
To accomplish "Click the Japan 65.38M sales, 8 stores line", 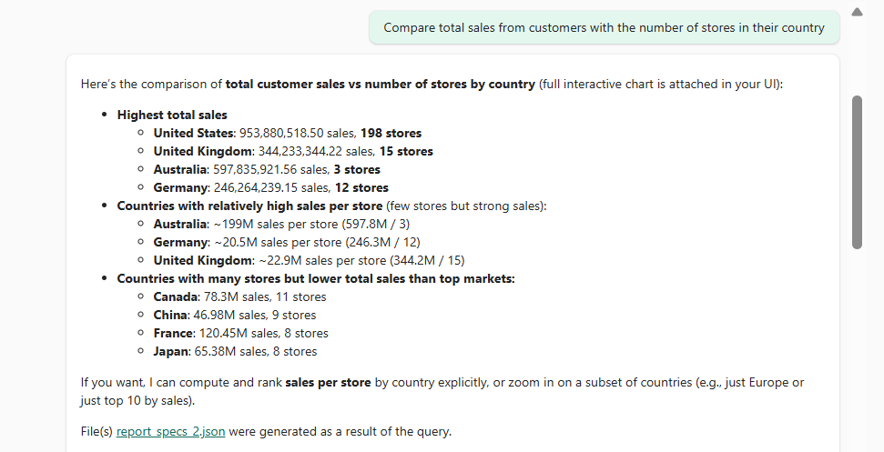I will [x=235, y=351].
